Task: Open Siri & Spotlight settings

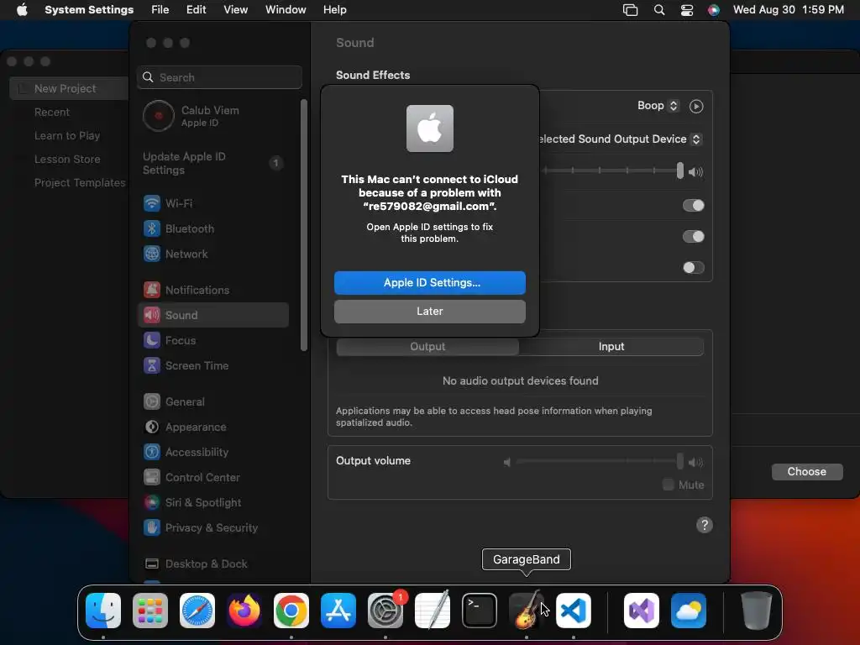Action: (x=213, y=502)
